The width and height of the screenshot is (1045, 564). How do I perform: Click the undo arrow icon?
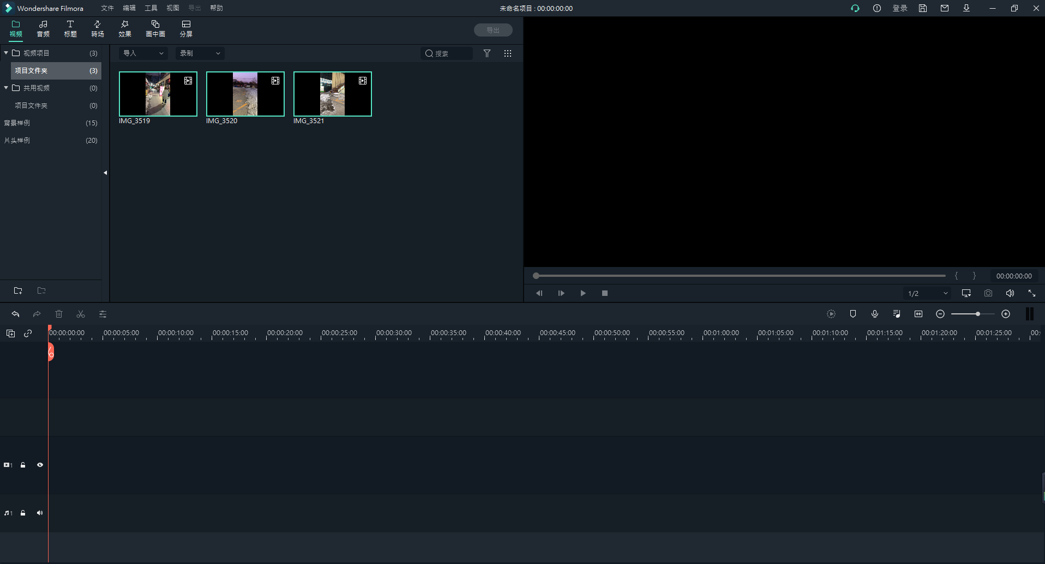(x=15, y=314)
